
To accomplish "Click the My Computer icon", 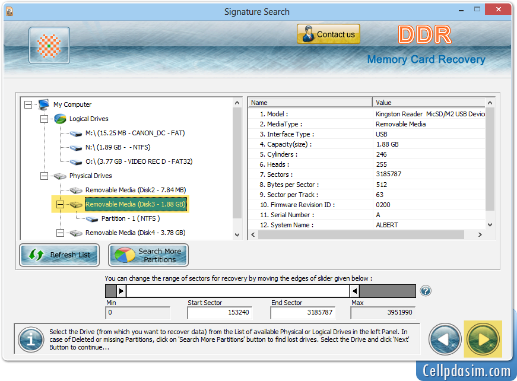I will point(43,104).
